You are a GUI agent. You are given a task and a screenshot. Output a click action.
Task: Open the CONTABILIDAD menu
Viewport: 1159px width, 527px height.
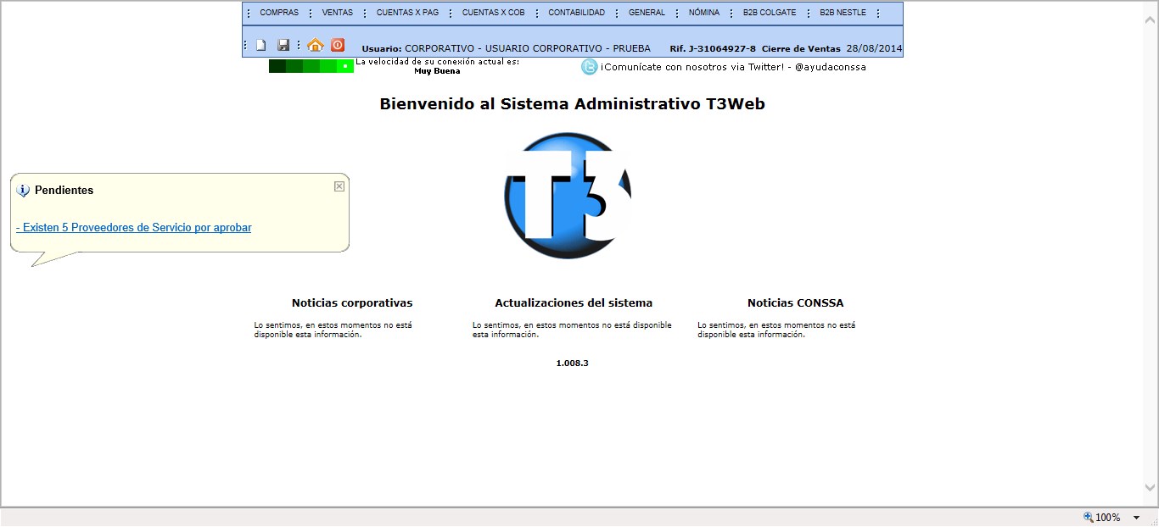point(576,13)
